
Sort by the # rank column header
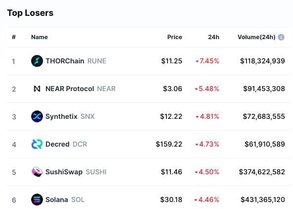tap(14, 37)
